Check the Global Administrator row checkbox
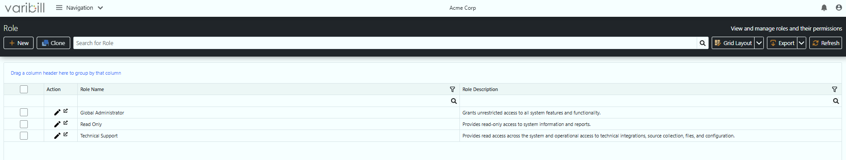This screenshot has width=846, height=160. (24, 113)
